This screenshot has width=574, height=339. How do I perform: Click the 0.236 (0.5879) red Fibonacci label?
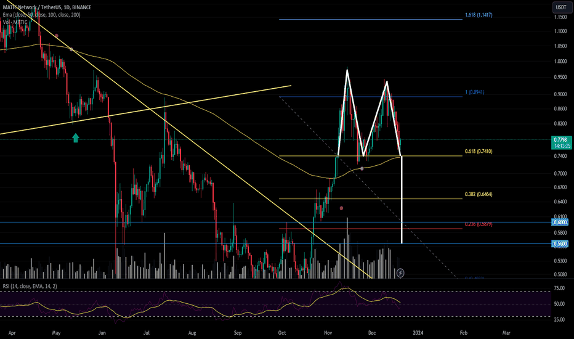pyautogui.click(x=479, y=224)
